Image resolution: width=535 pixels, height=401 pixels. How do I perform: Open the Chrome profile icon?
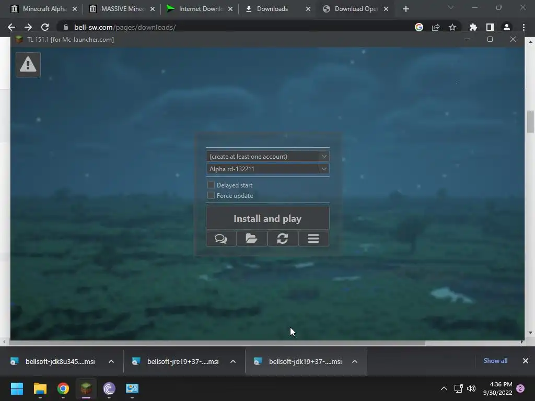tap(507, 27)
